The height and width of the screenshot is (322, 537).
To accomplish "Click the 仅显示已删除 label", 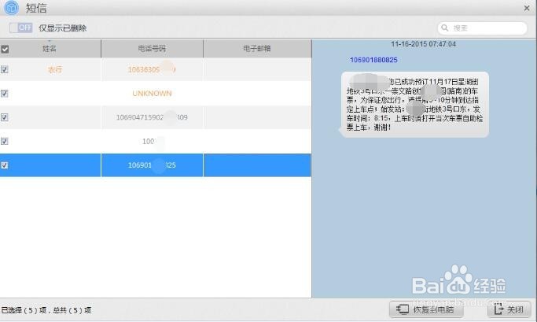I will [x=62, y=28].
